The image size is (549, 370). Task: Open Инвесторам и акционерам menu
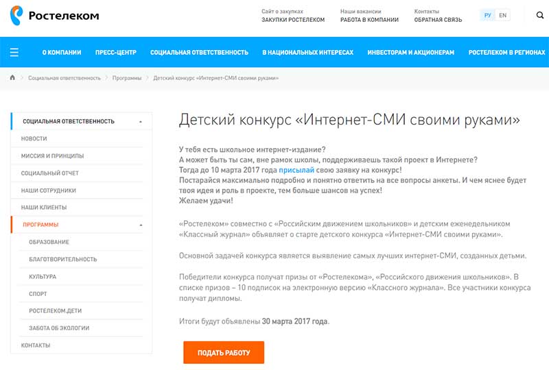410,53
